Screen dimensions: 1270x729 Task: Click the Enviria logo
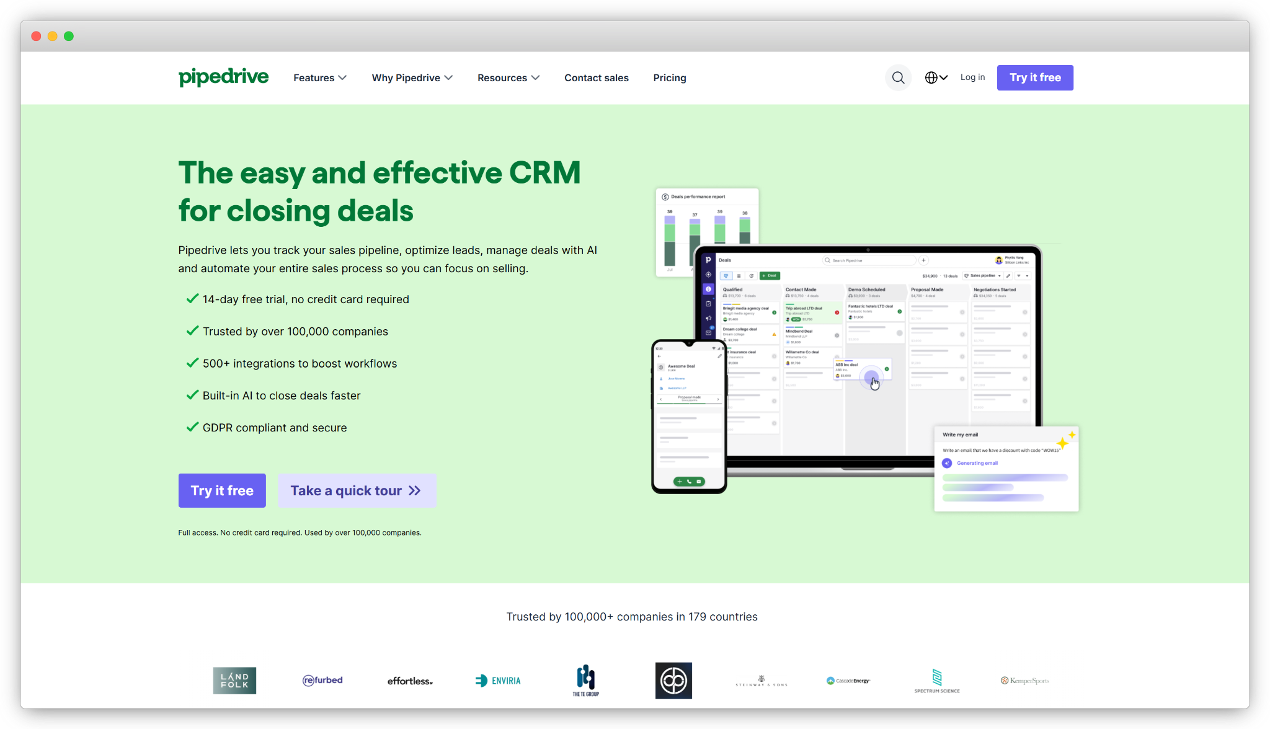point(498,681)
